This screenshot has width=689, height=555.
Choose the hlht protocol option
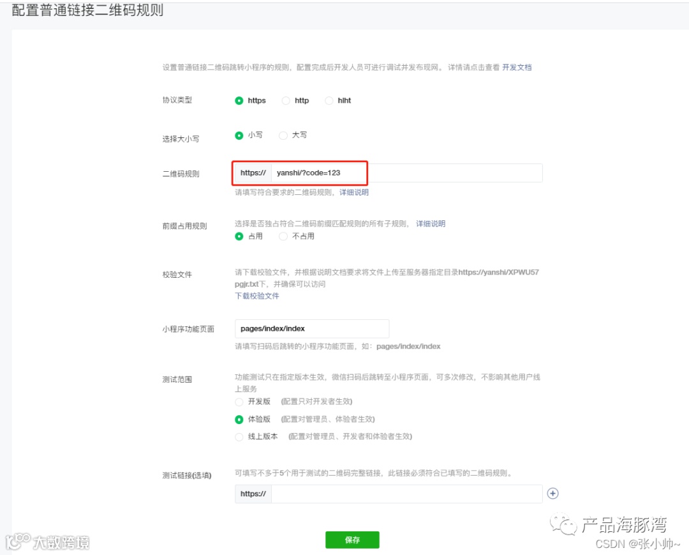329,101
